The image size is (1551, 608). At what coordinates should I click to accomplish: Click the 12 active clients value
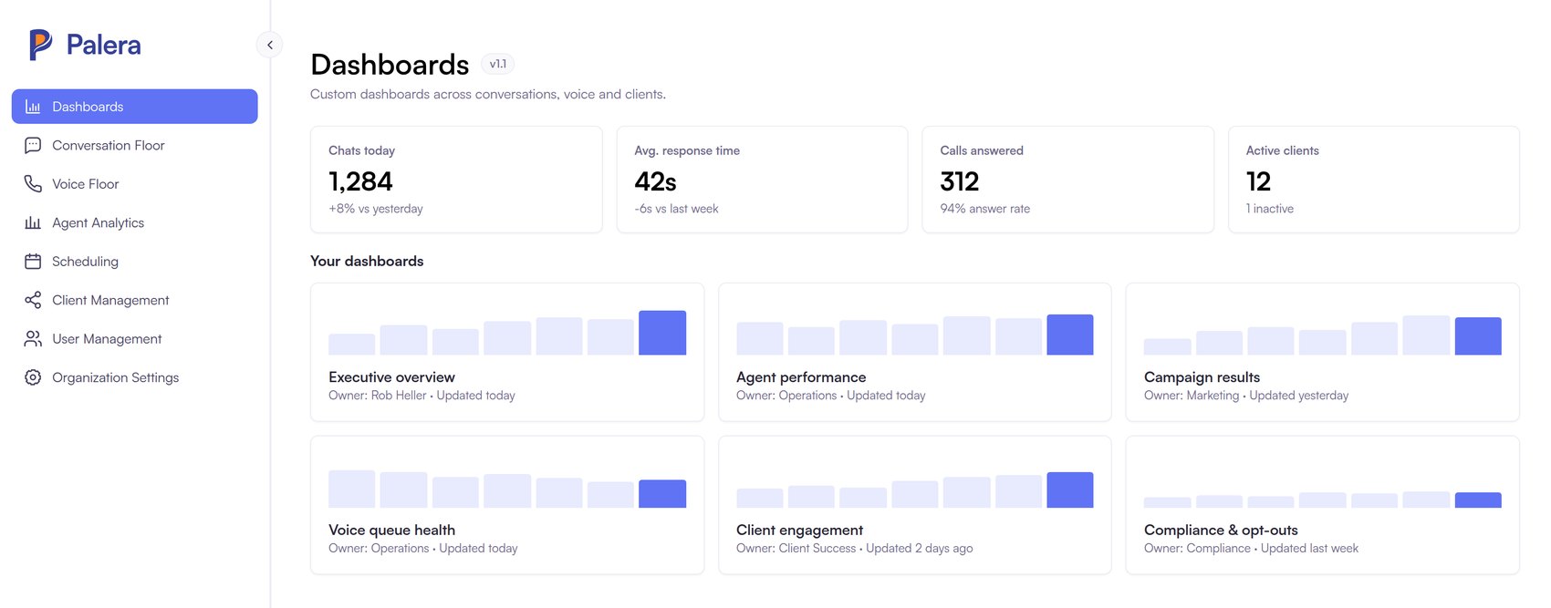[x=1258, y=181]
